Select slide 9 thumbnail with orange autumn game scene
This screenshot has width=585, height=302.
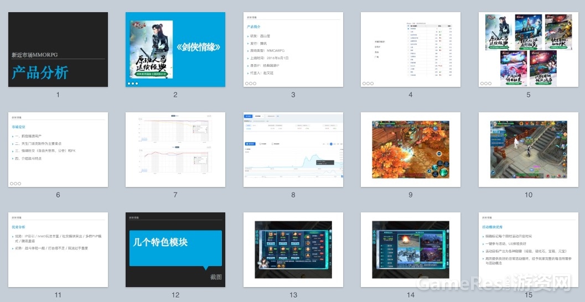click(411, 149)
